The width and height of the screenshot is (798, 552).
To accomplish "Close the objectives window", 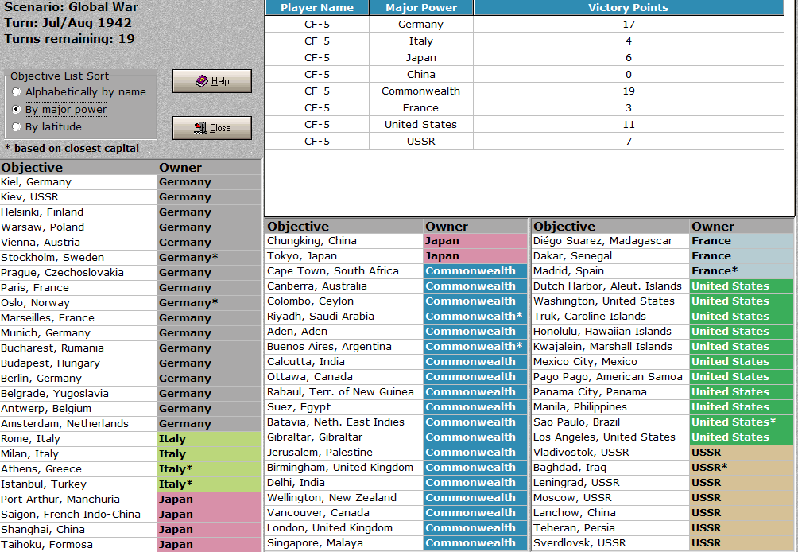I will pos(212,128).
